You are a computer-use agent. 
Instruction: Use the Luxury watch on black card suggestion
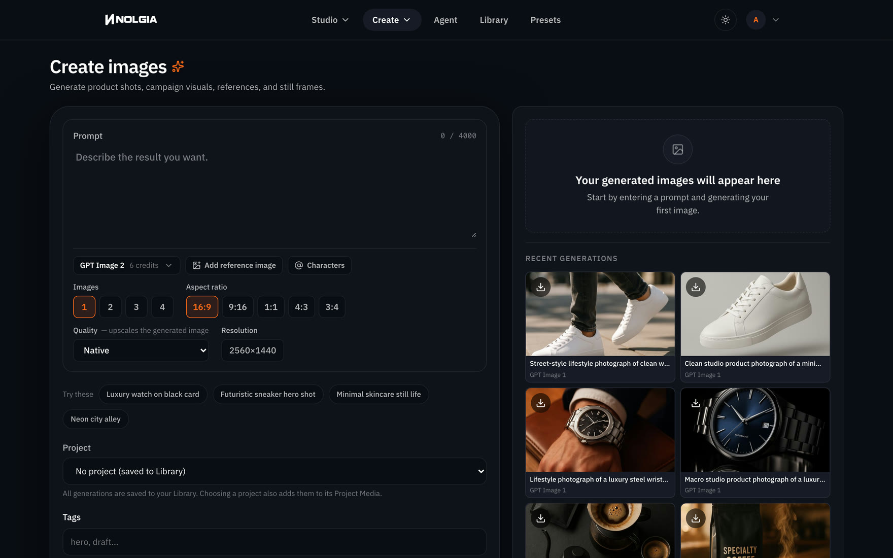pyautogui.click(x=153, y=394)
